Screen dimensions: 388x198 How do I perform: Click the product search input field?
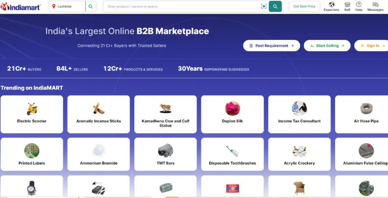tap(182, 6)
